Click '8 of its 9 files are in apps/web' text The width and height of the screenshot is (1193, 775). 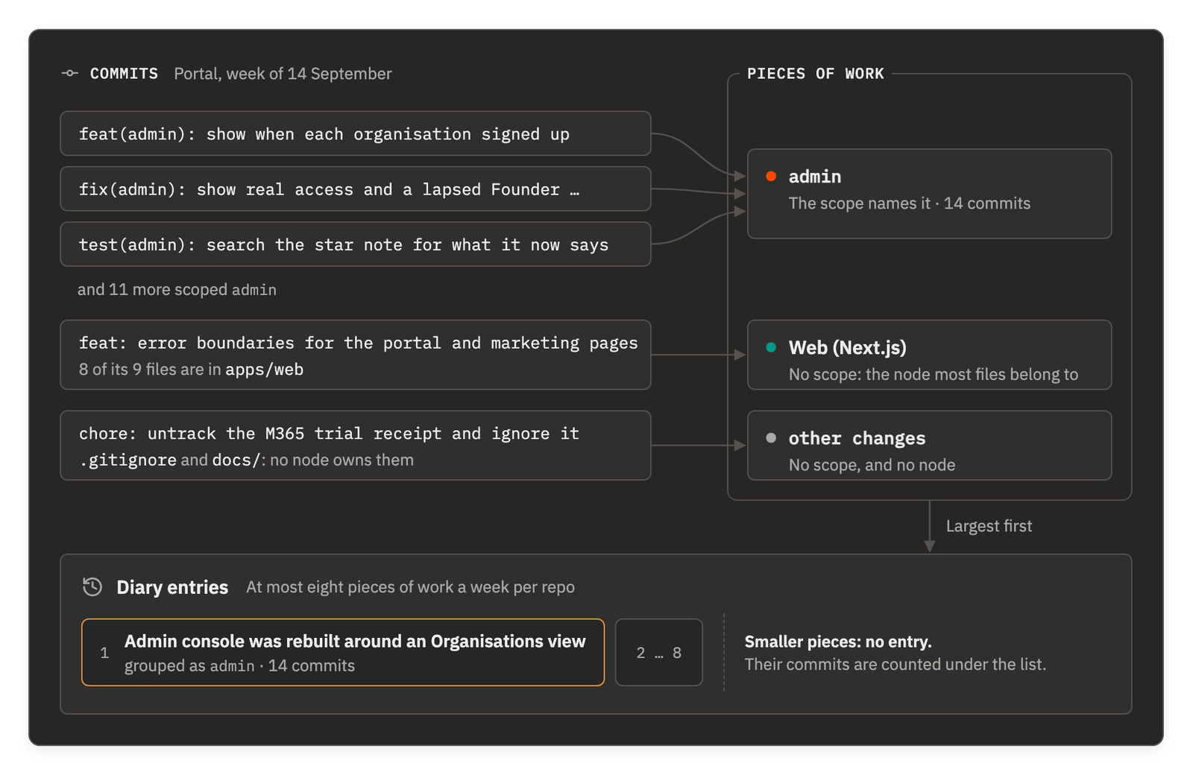click(191, 369)
